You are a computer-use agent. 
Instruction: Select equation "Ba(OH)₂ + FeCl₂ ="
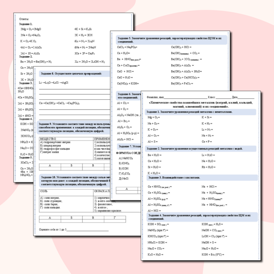[x=182, y=84]
